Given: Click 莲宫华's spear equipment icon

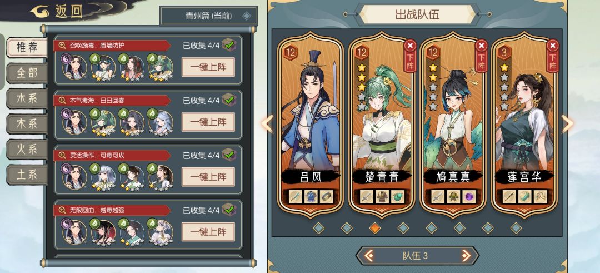Looking at the screenshot, I should click(509, 197).
